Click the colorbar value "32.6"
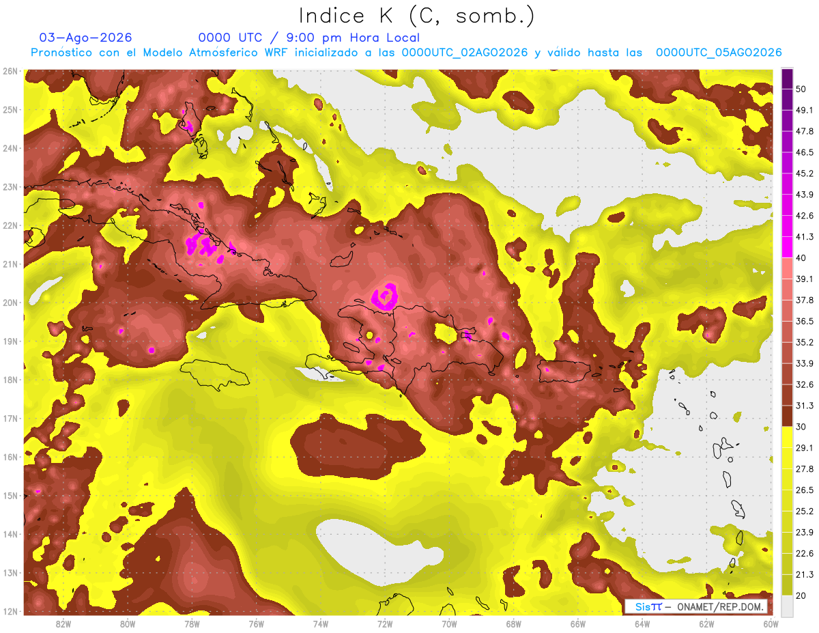 pyautogui.click(x=804, y=384)
